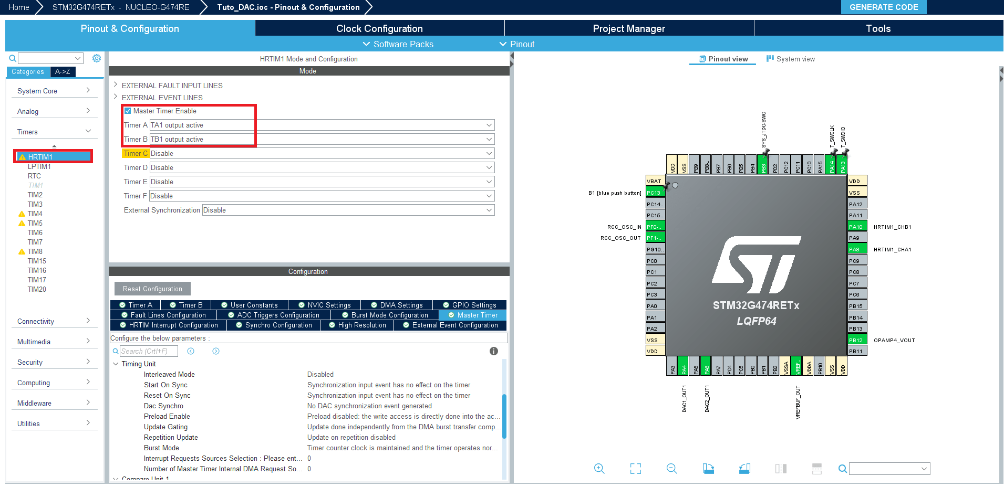Image resolution: width=1004 pixels, height=487 pixels.
Task: Open the Timer B configuration tab
Action: point(186,305)
